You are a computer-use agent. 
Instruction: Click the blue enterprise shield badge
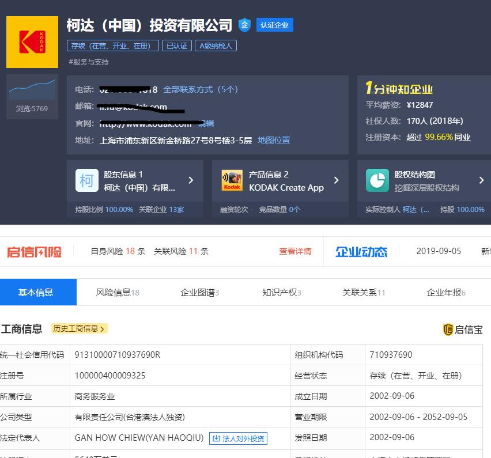pos(244,25)
